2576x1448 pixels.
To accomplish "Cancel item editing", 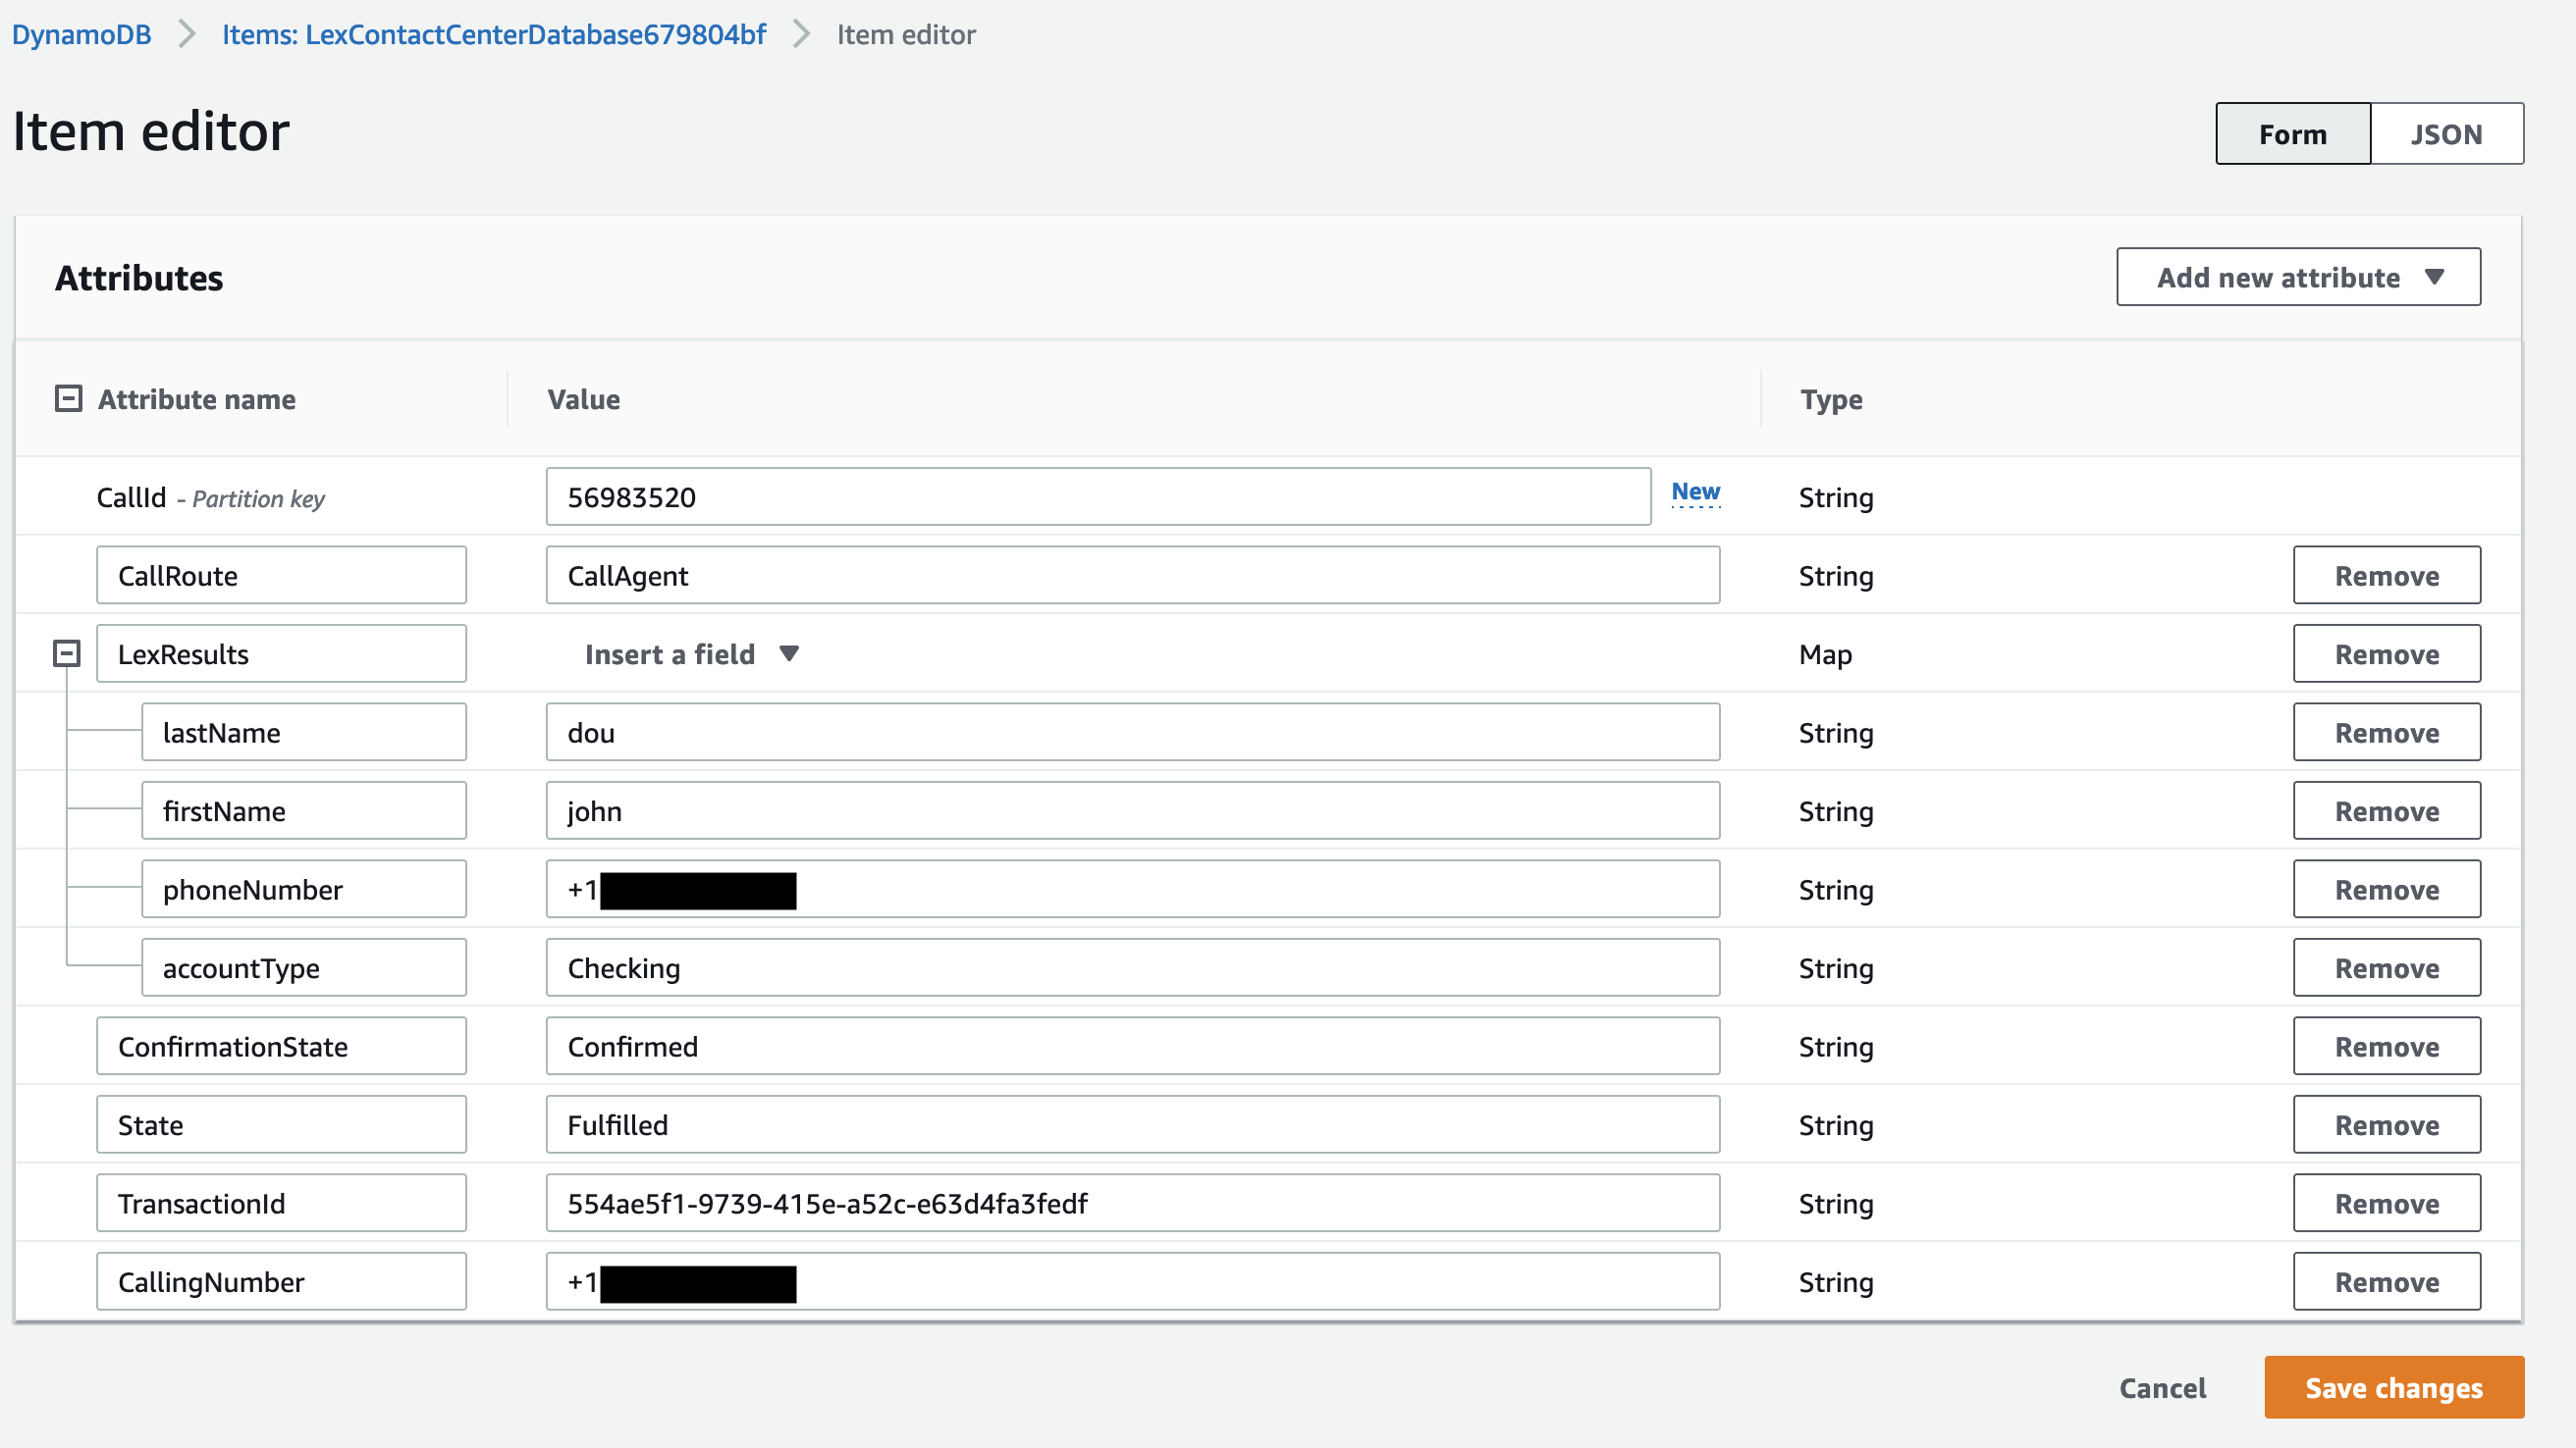I will (2162, 1387).
